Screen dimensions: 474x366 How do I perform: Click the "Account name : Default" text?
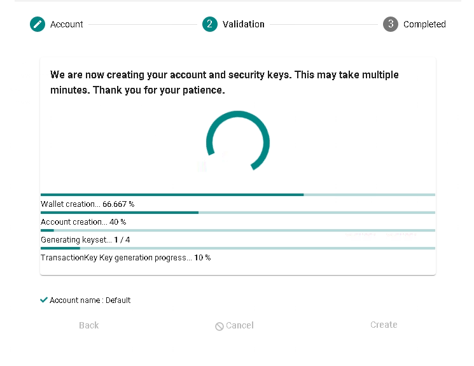(x=90, y=300)
